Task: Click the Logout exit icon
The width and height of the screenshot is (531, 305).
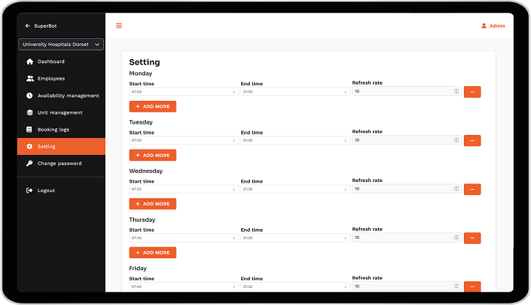Action: tap(29, 191)
